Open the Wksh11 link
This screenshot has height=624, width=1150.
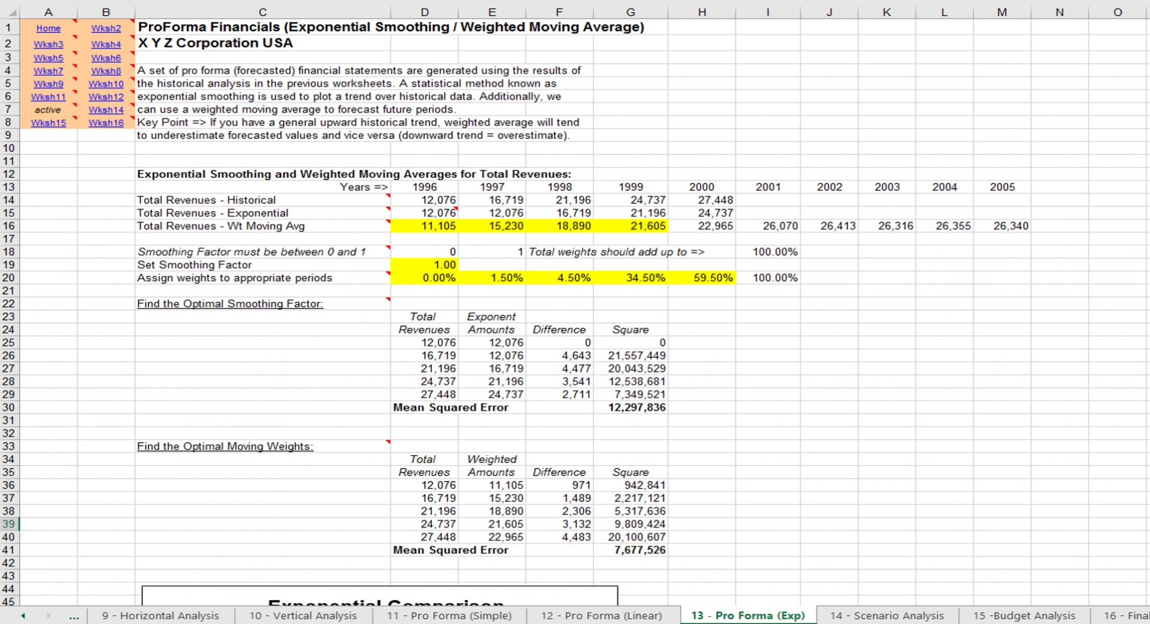pos(49,97)
